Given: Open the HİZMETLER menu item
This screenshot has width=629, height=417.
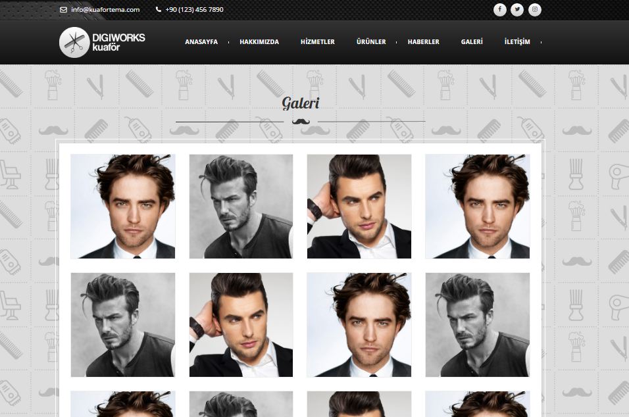Looking at the screenshot, I should [318, 41].
